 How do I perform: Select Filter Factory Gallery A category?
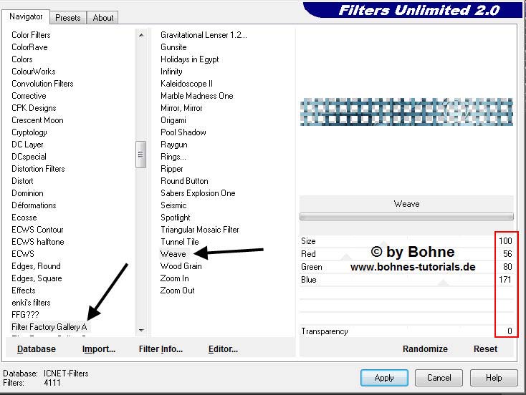[x=49, y=327]
